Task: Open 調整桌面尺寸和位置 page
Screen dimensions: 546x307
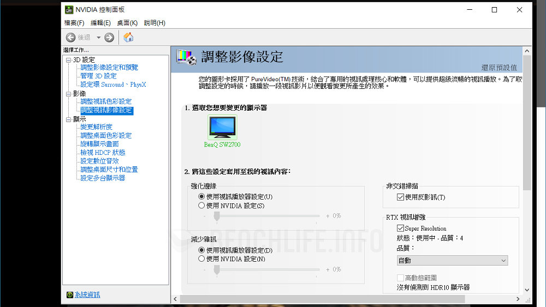Action: coord(109,170)
